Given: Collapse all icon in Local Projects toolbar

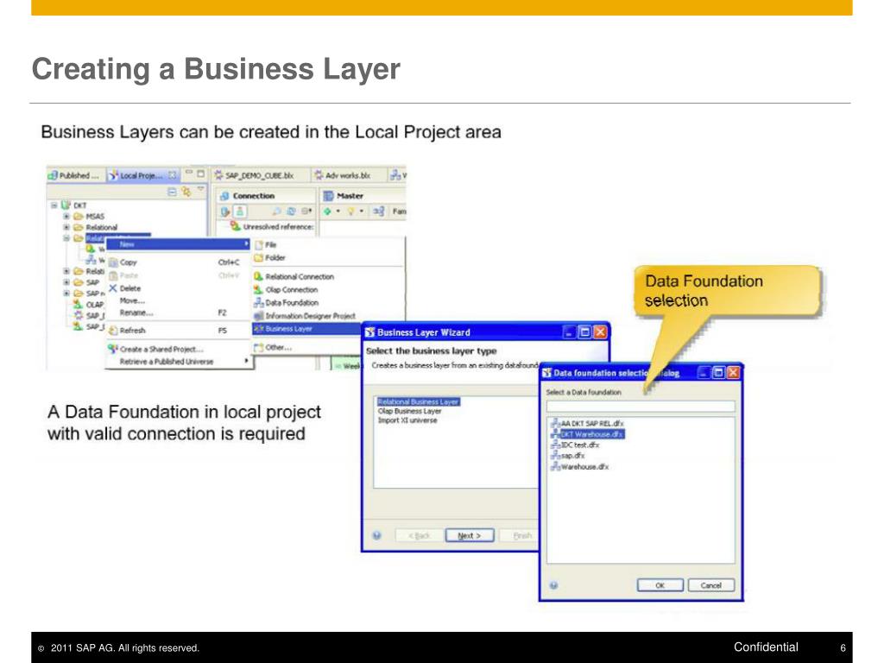Looking at the screenshot, I should click(172, 192).
